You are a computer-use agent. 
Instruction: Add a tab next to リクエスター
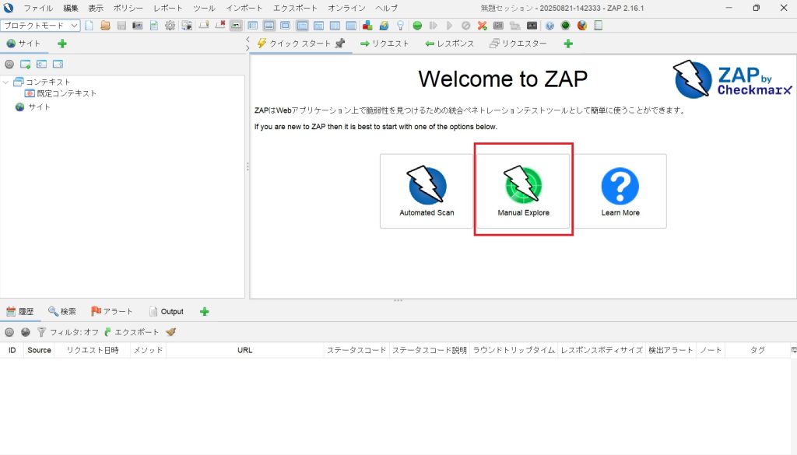point(568,44)
